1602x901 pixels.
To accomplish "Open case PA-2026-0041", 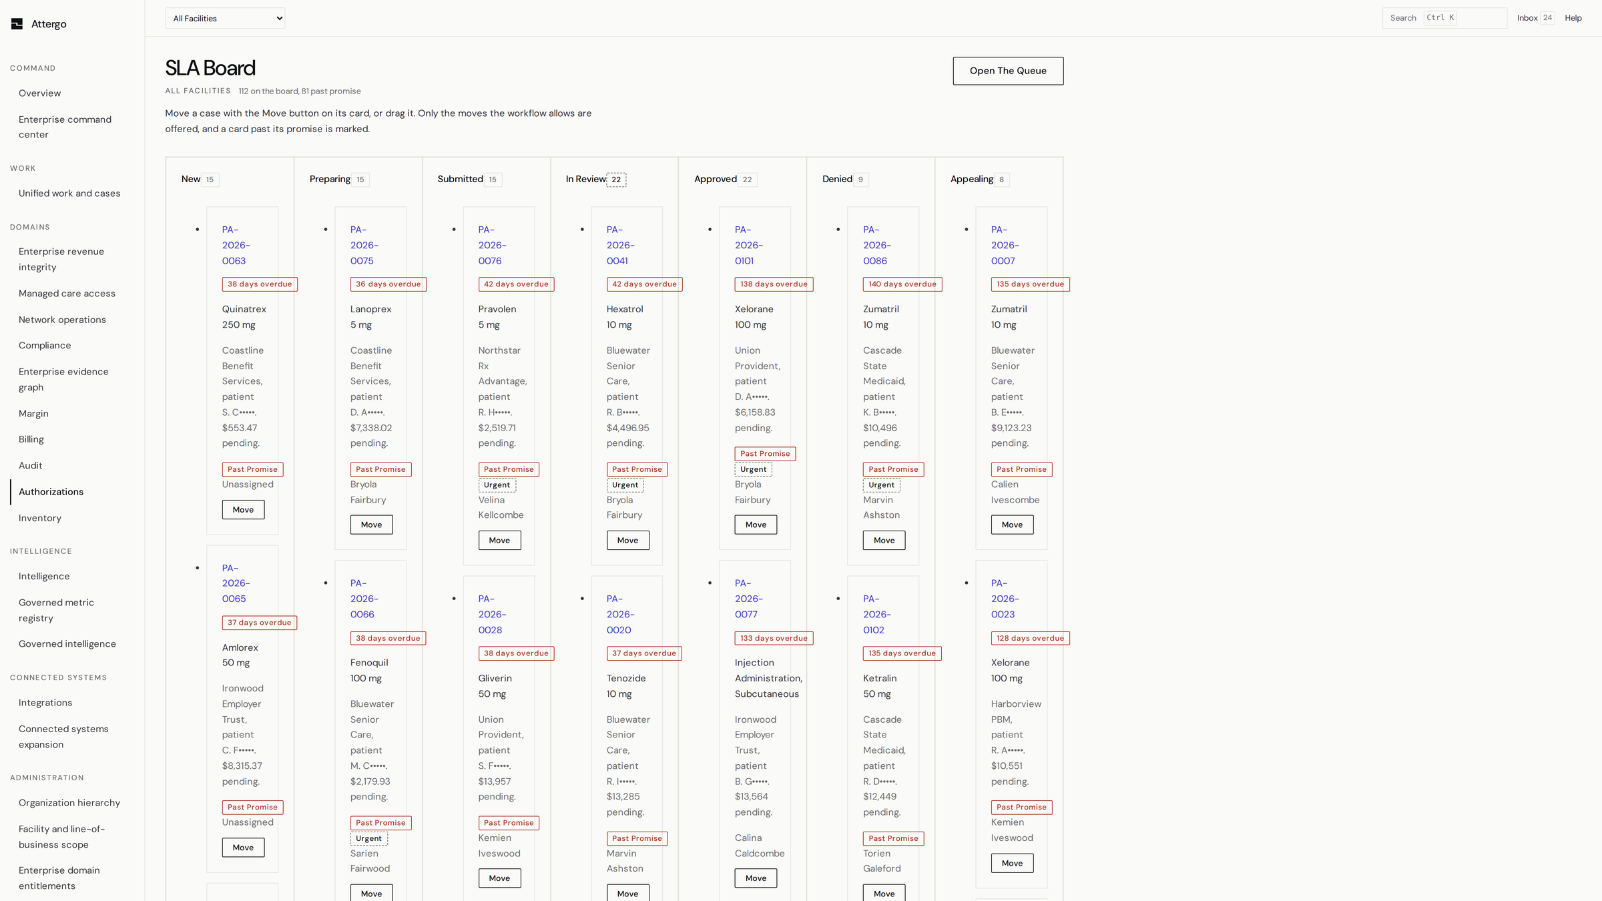I will pos(621,245).
